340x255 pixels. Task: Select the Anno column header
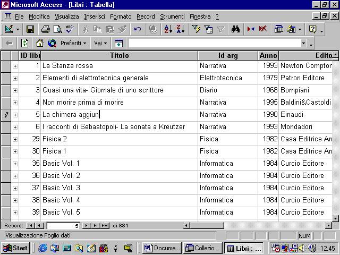[268, 55]
